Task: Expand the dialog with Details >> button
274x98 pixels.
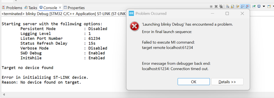Action: 227,82
